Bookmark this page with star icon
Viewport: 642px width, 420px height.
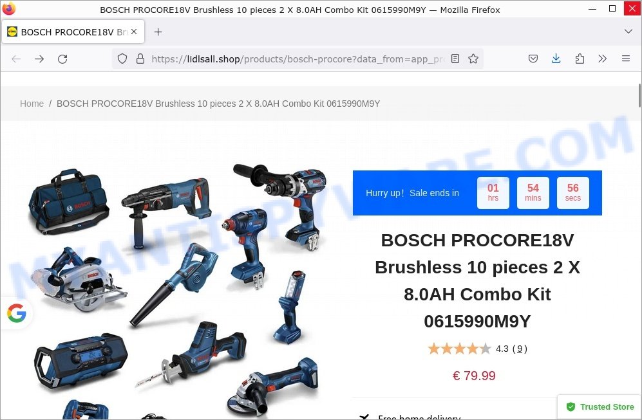point(473,59)
